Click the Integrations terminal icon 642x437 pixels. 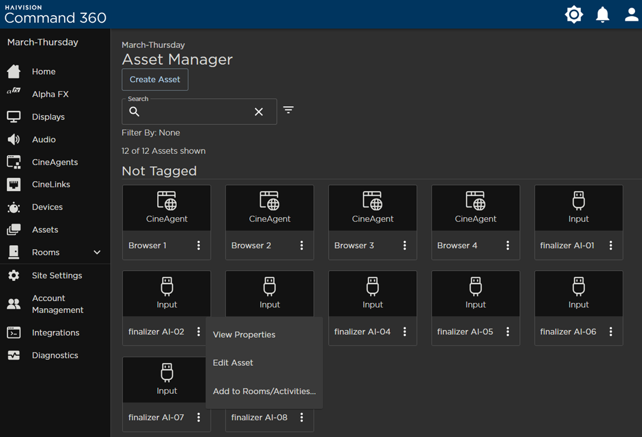(x=13, y=333)
